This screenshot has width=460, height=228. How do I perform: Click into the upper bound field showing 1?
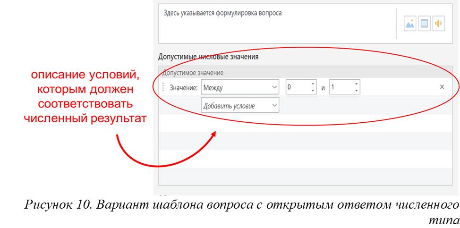(341, 87)
